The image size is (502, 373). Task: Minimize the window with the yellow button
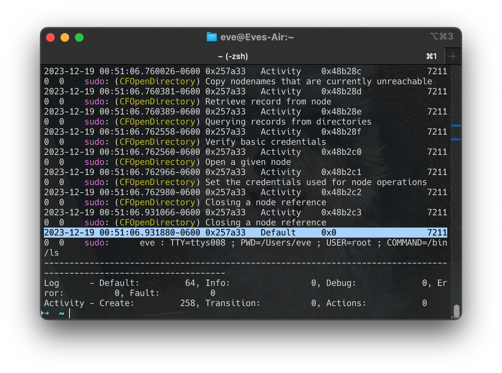[x=65, y=37]
